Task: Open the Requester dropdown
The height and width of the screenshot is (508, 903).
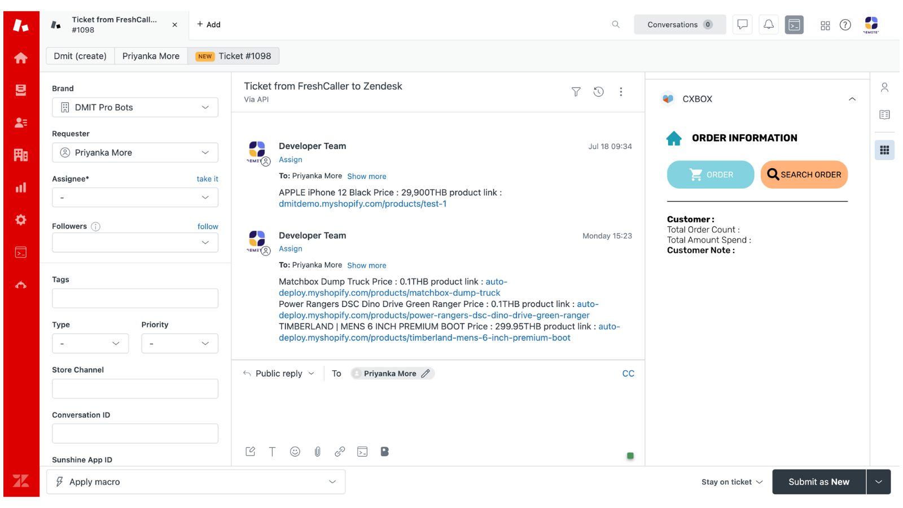Action: [135, 152]
